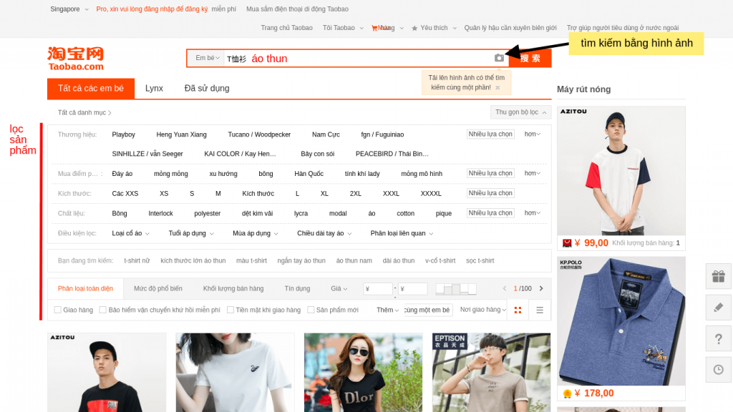Click the price range distribution bar
This screenshot has width=733, height=412.
(x=456, y=289)
